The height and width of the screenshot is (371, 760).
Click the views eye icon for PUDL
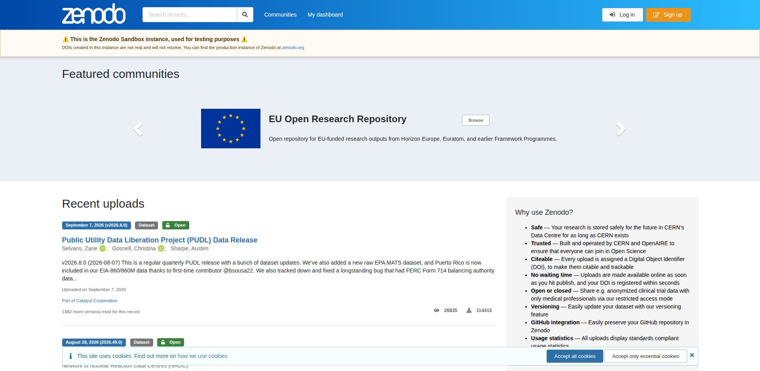tap(436, 310)
